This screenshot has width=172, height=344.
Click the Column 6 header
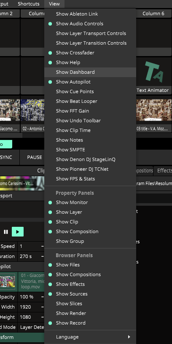[153, 13]
